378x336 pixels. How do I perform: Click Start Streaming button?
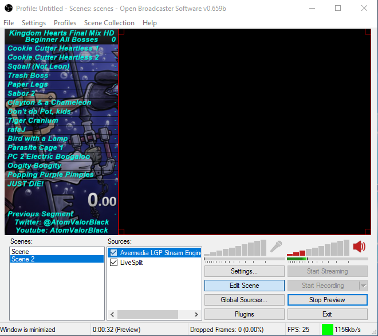pos(328,271)
